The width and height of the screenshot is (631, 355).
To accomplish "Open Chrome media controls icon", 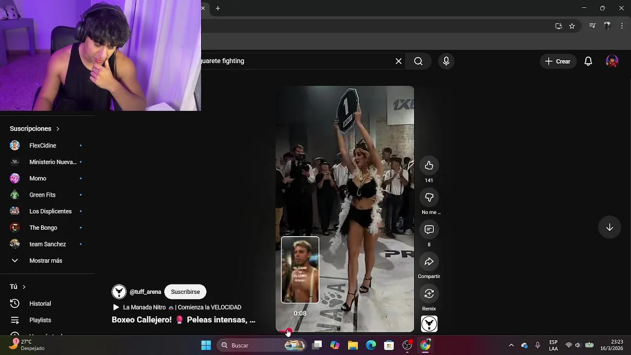I will [593, 26].
